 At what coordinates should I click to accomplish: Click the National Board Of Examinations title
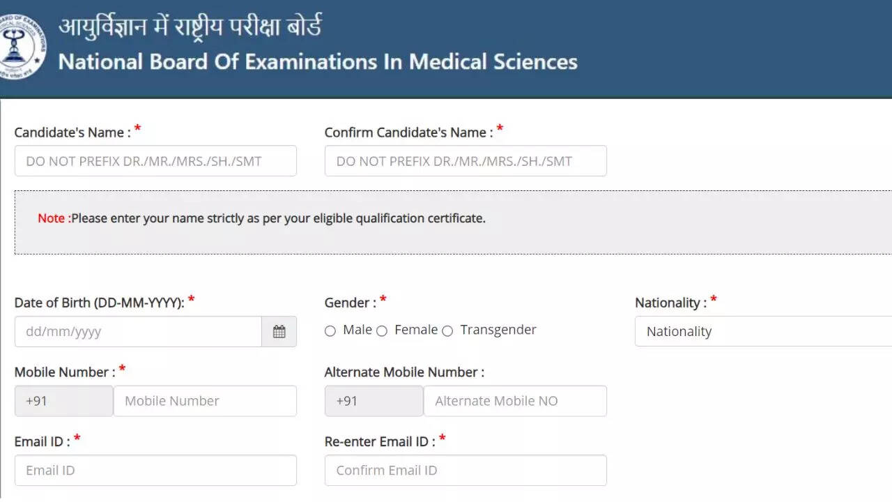click(x=318, y=61)
